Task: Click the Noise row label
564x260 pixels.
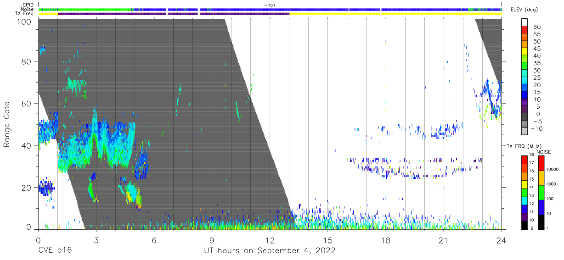Action: click(28, 9)
